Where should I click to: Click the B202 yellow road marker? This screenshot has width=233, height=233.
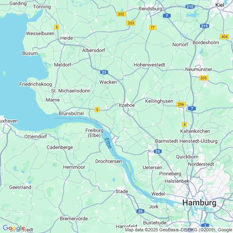coord(121,14)
